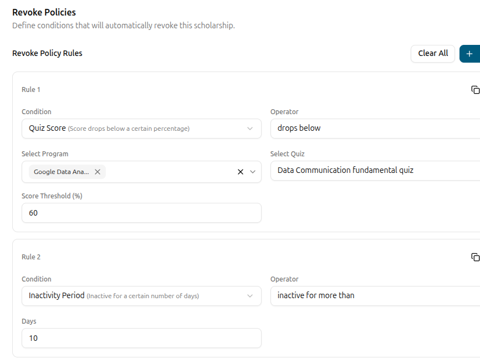Viewport: 480px width, 363px height.
Task: Open the Quiz Score condition dropdown
Action: 141,129
